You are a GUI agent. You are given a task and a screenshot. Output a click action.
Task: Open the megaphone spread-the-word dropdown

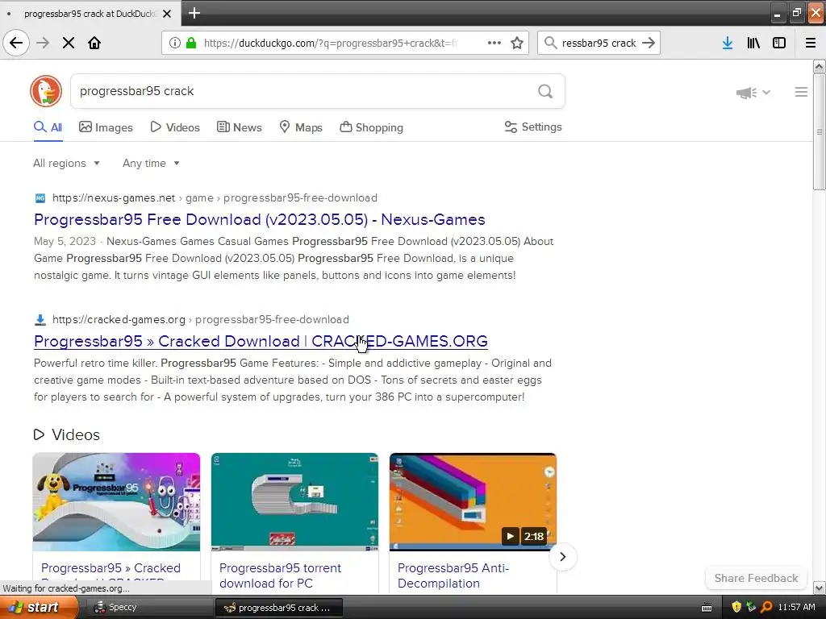pos(753,93)
